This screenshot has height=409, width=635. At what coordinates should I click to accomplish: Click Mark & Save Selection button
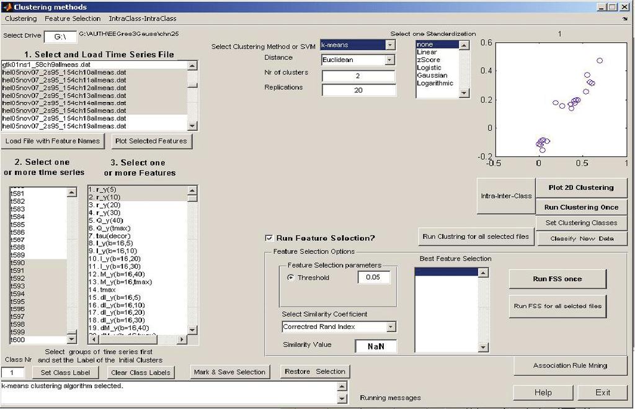tap(229, 372)
